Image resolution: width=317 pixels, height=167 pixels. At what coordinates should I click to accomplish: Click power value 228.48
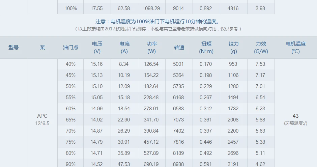point(151,98)
